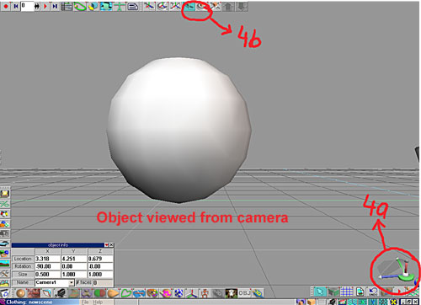Viewport: 421px width, 305px height.
Task: Click the current frame number field
Action: (27, 6)
